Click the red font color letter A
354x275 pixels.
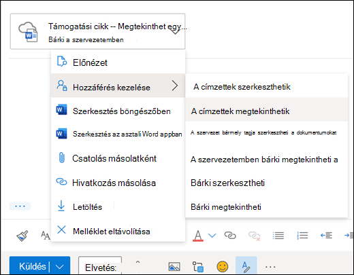(x=198, y=236)
